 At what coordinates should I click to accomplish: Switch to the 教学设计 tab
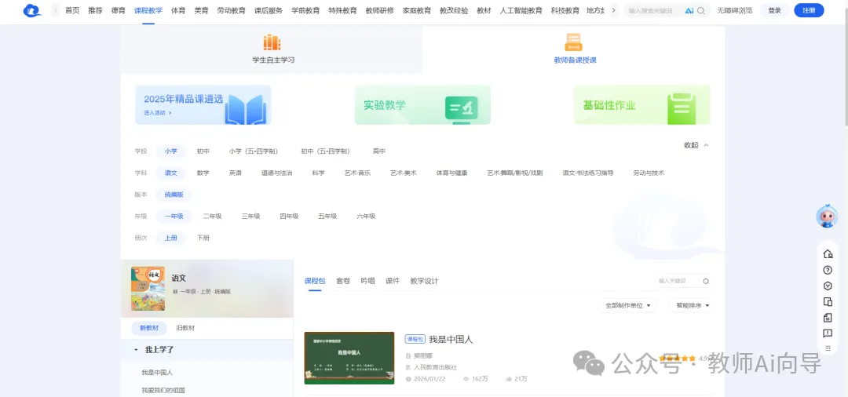pyautogui.click(x=425, y=281)
